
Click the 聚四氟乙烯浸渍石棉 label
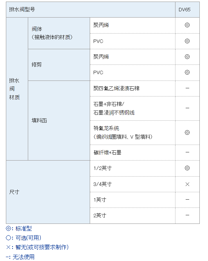[x=116, y=88]
